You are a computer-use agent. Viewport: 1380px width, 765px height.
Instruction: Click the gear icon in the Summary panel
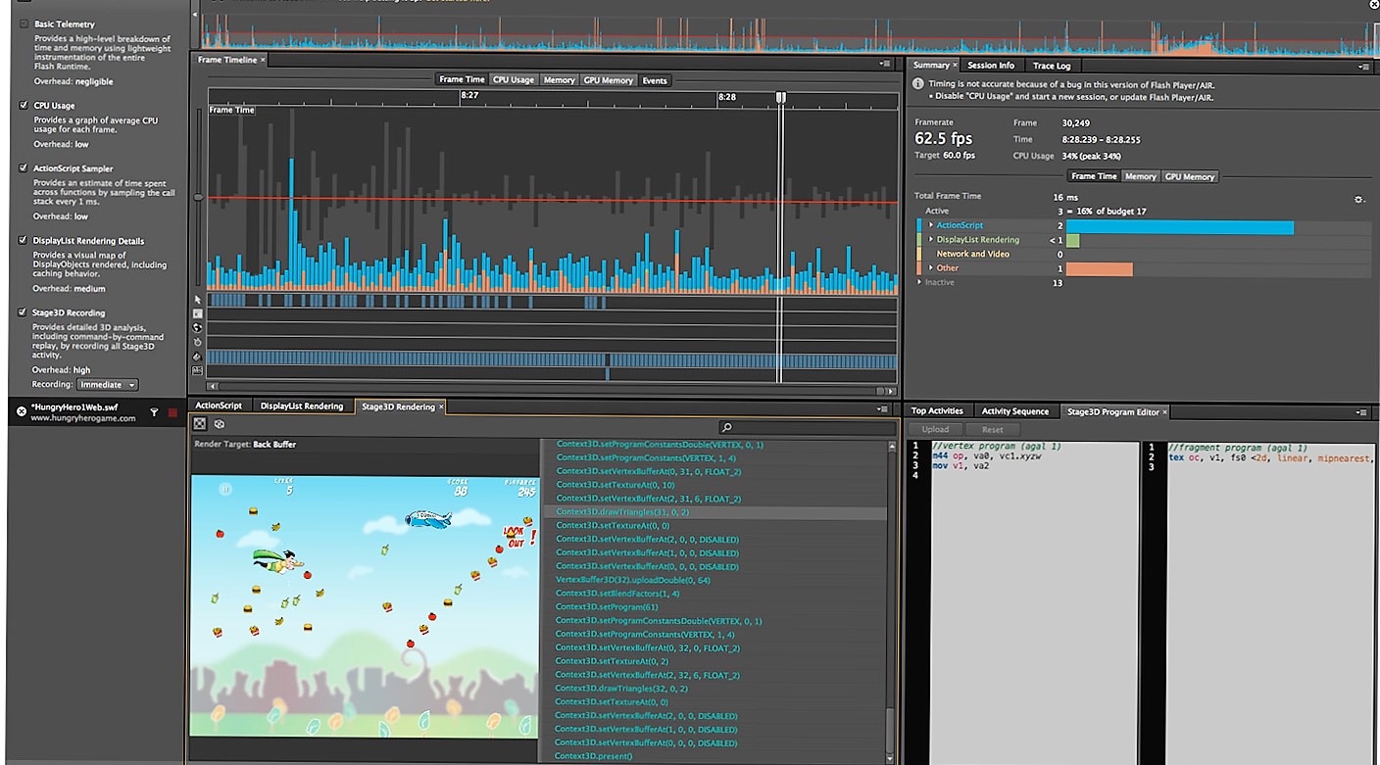(1358, 199)
